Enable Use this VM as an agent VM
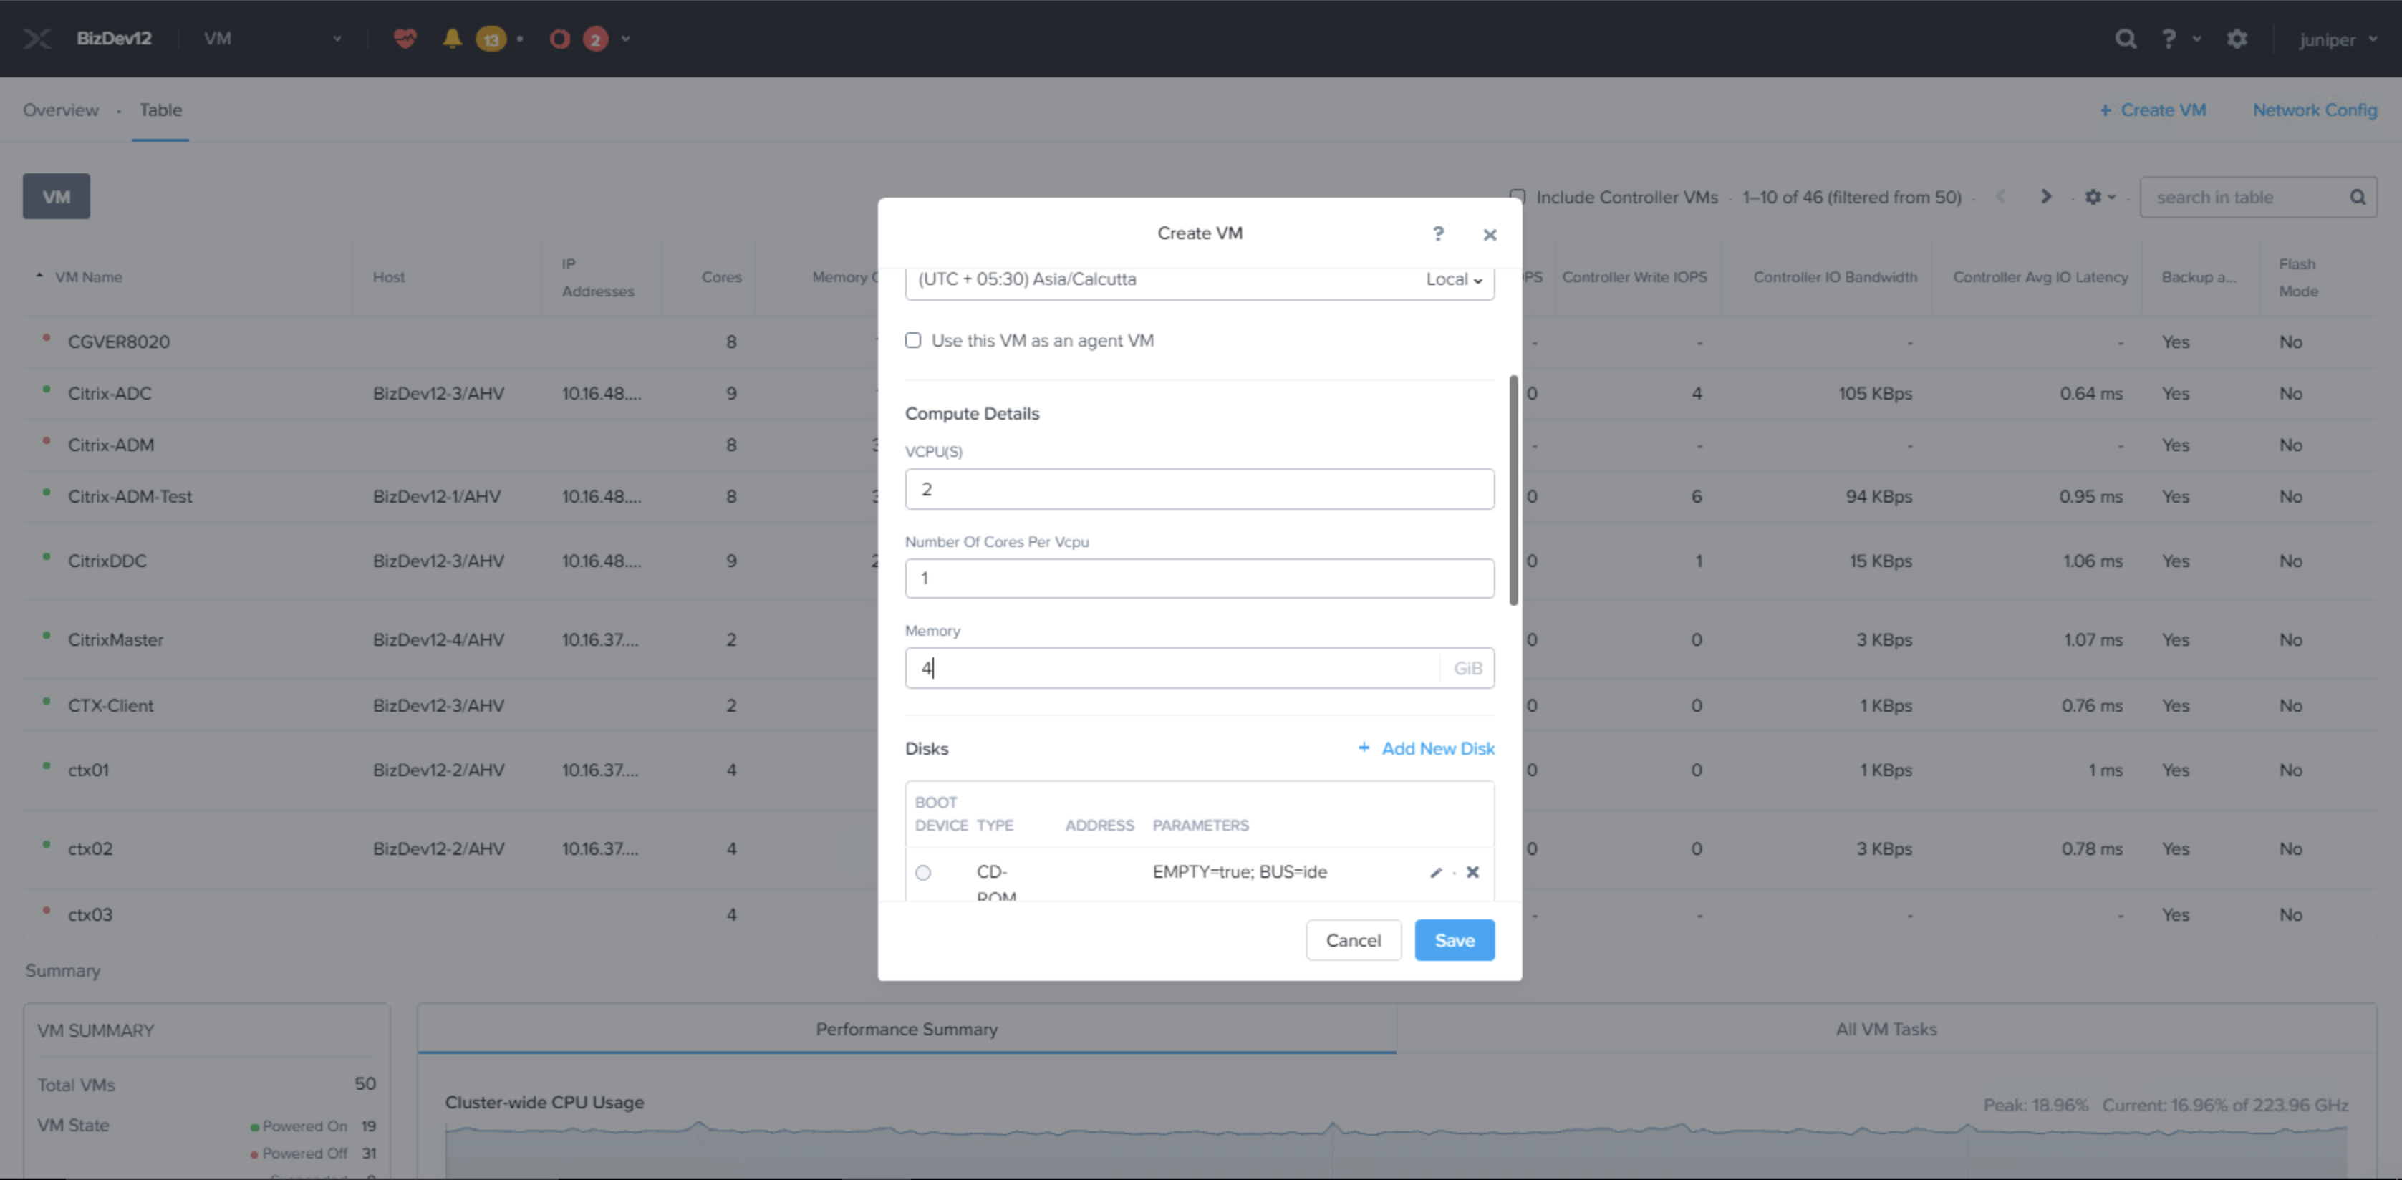The height and width of the screenshot is (1180, 2402). pyautogui.click(x=913, y=340)
